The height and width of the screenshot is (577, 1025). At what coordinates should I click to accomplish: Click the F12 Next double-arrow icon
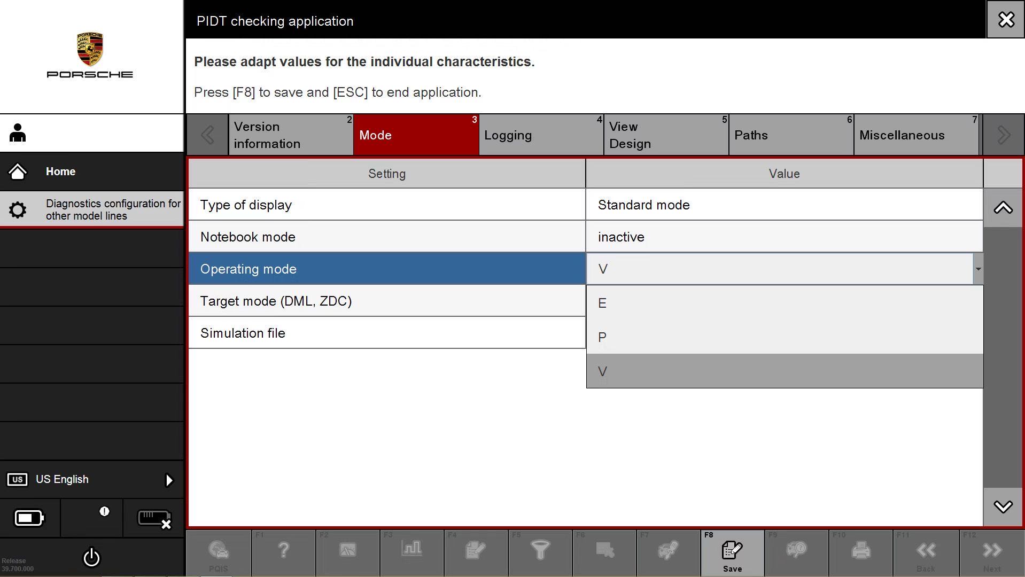click(x=992, y=550)
